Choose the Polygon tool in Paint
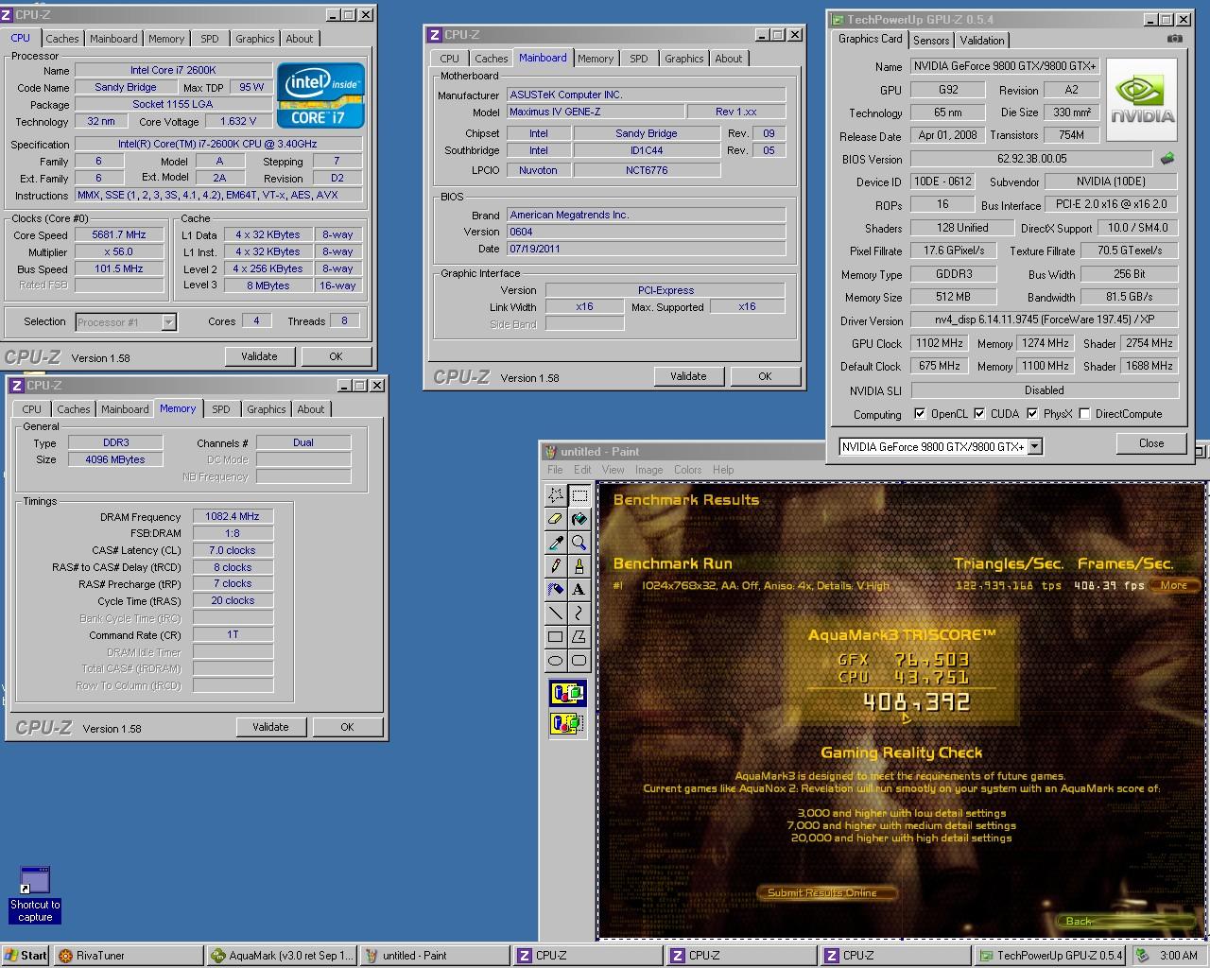This screenshot has width=1210, height=968. click(579, 637)
